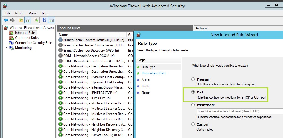This screenshot has height=138, width=283.
Task: Select the Program rule type option
Action: click(x=193, y=79)
